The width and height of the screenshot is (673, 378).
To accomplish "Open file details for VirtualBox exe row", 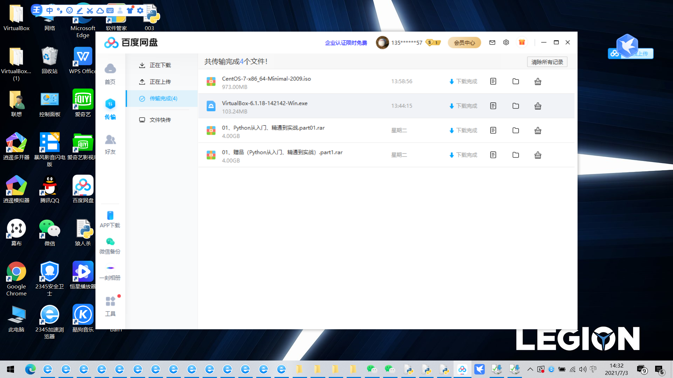I will (493, 106).
